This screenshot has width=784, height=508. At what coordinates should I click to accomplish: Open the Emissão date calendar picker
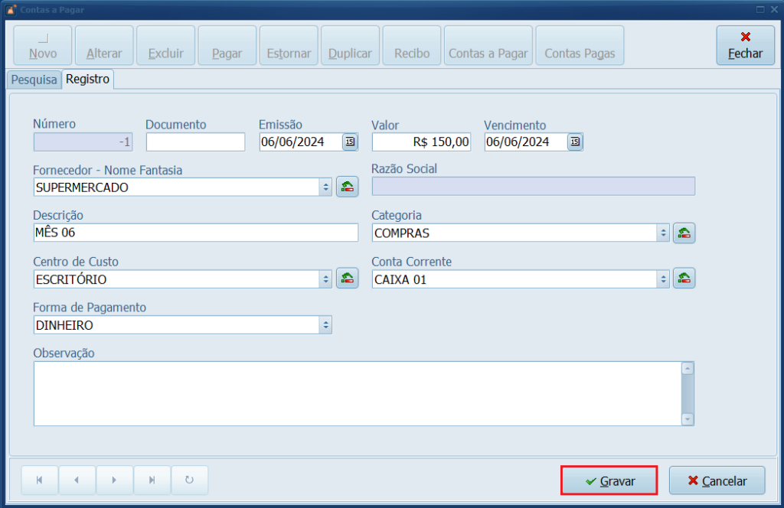[x=350, y=142]
